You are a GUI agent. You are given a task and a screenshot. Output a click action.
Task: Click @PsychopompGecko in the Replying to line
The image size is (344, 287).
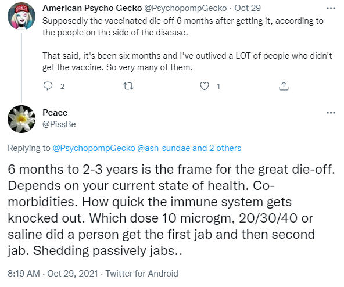[x=94, y=148]
